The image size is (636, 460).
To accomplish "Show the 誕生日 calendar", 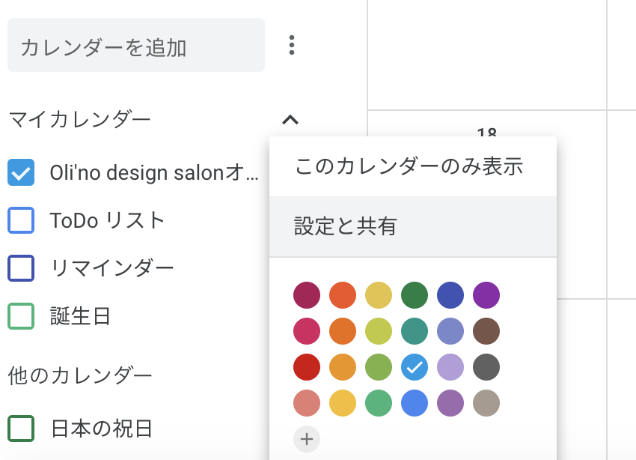I will point(21,316).
